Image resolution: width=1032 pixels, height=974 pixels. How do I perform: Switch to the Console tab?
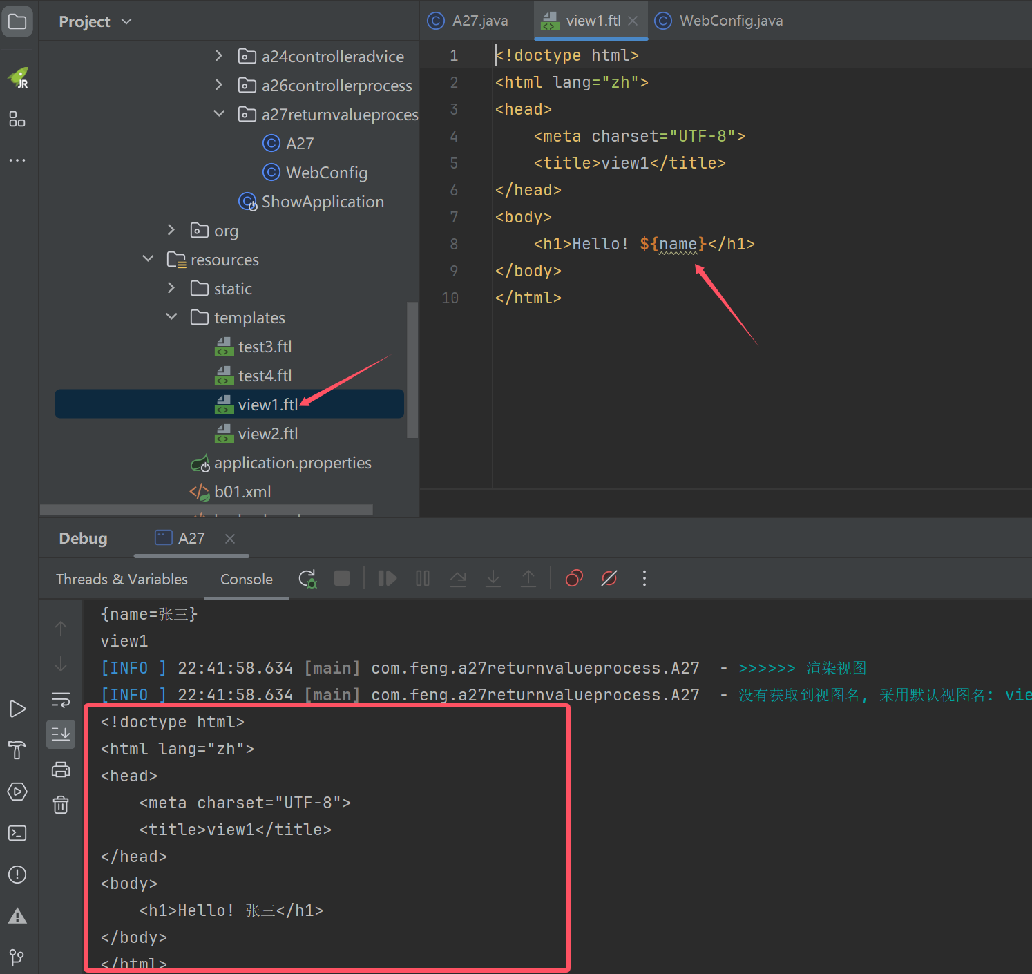tap(247, 579)
